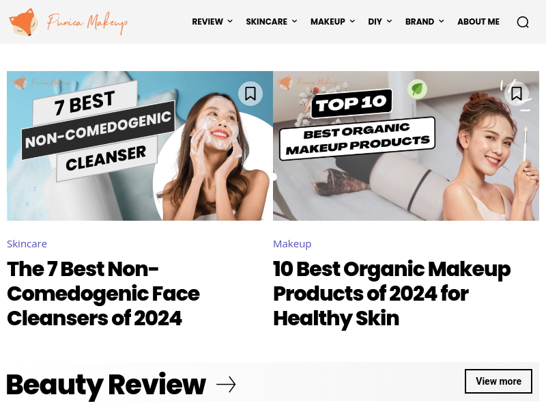
Task: Click the Beauty Review section heading
Action: [106, 385]
